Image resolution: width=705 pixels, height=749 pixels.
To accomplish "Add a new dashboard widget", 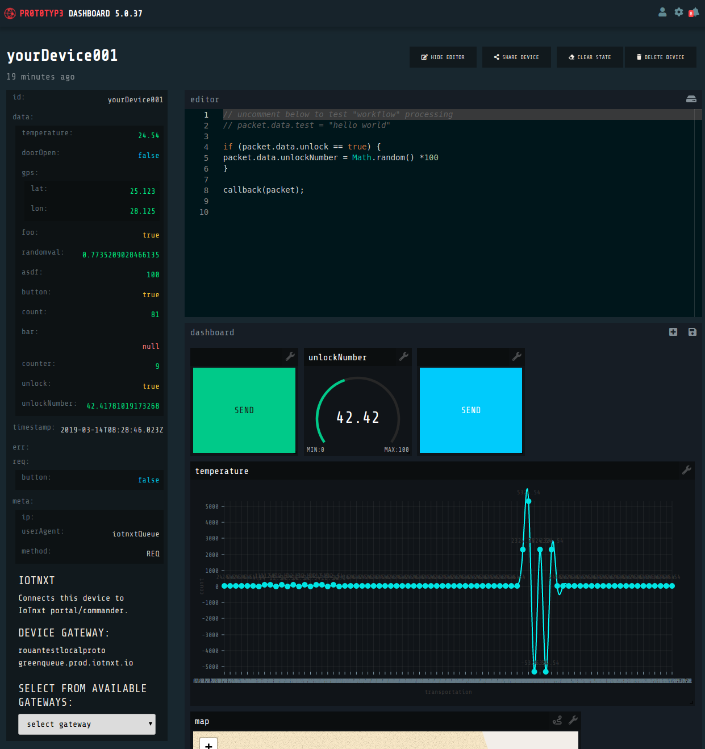I will [x=673, y=332].
